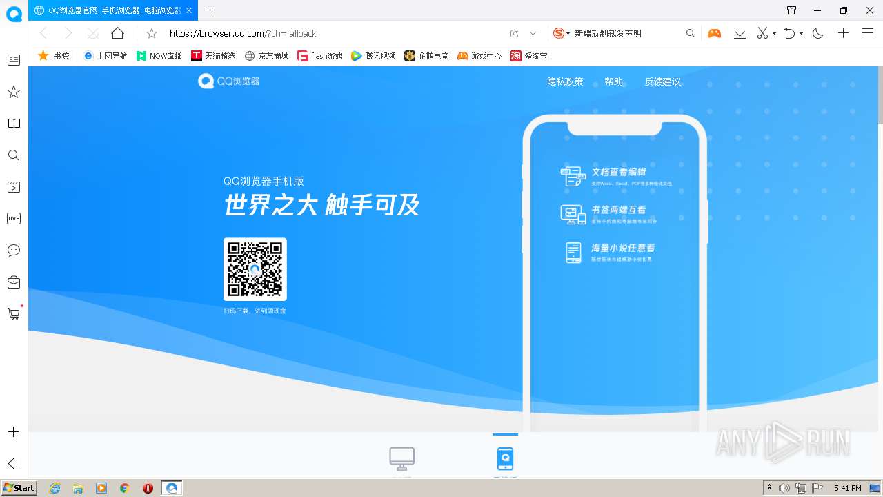883x497 pixels.
Task: Open Opera from the taskbar
Action: coord(148,488)
